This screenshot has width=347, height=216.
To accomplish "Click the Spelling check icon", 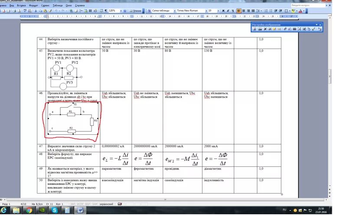I will tap(25, 10).
